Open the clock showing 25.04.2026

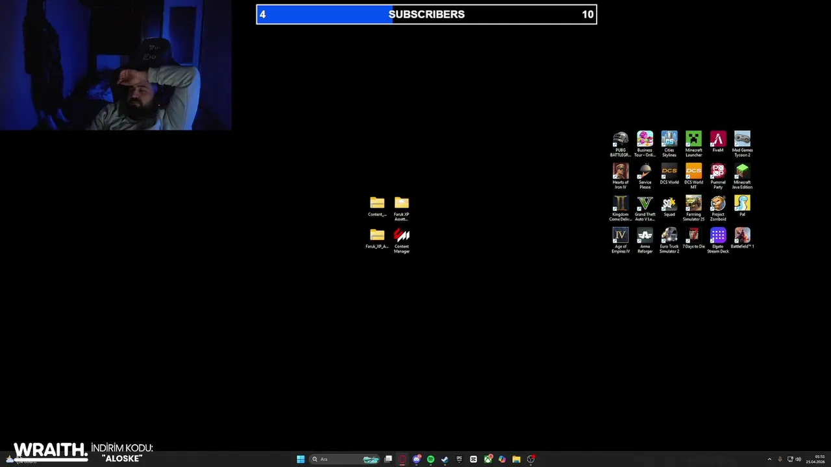point(816,459)
